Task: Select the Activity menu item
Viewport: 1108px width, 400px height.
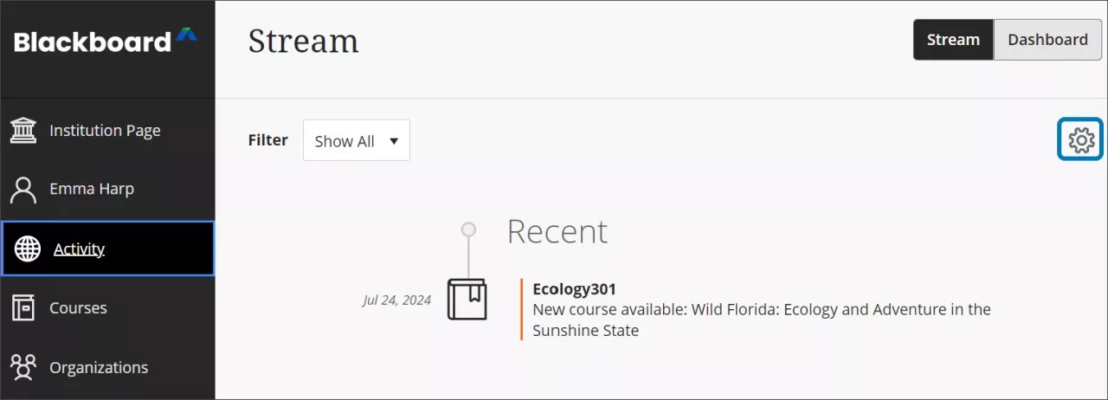Action: tap(79, 249)
